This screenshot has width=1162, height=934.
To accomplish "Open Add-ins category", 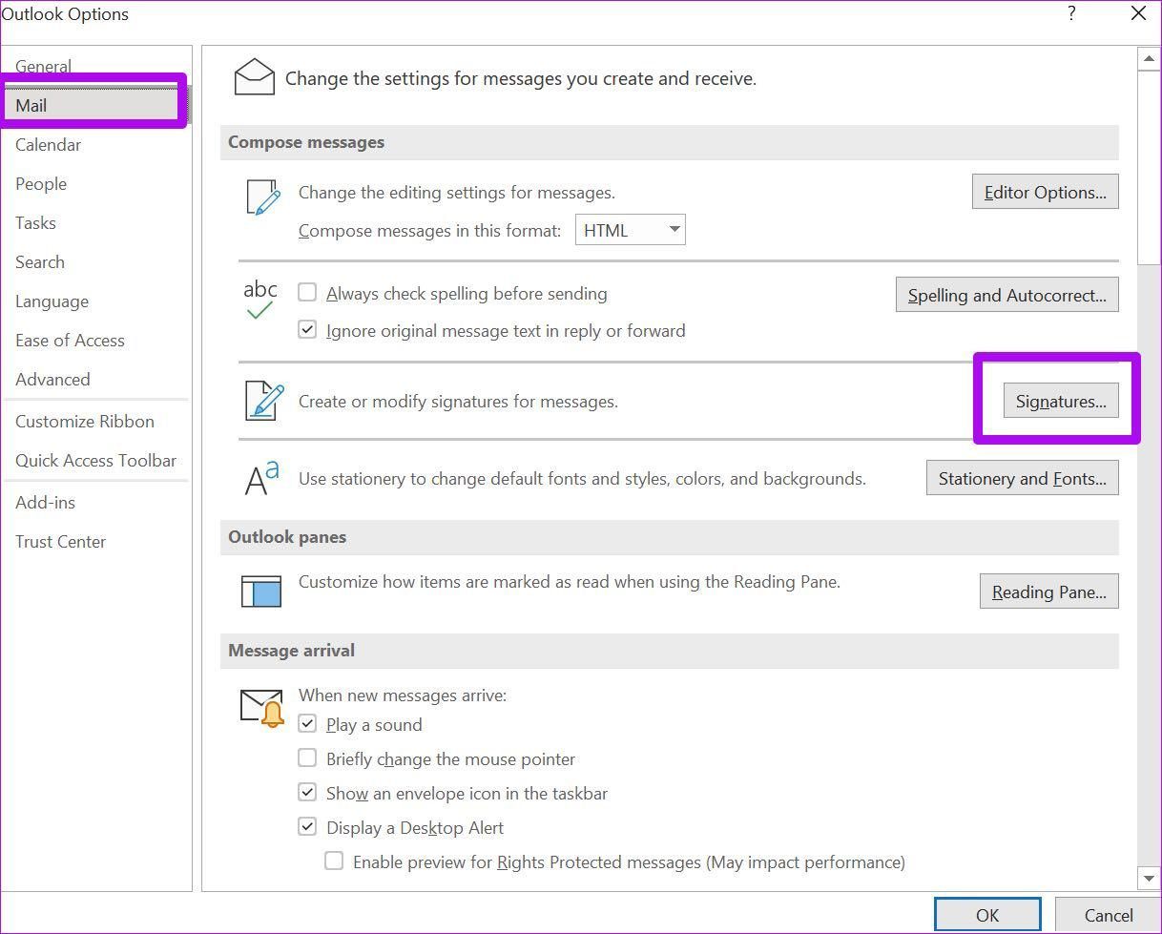I will point(95,502).
